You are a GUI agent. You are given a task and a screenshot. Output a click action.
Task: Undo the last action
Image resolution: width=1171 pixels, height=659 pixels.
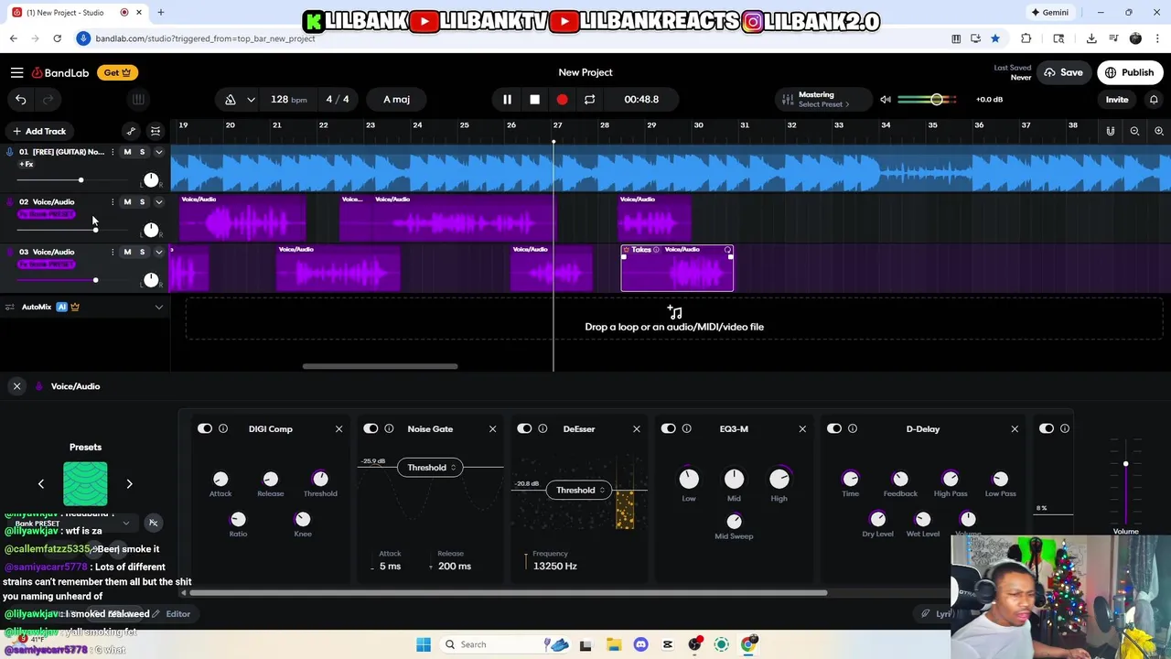(x=21, y=99)
